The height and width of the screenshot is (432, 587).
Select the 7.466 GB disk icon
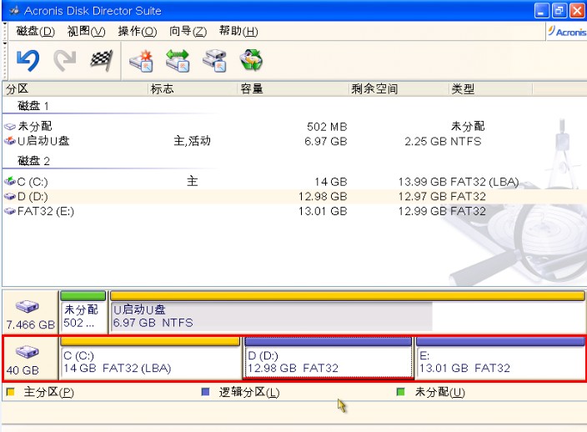tap(28, 306)
